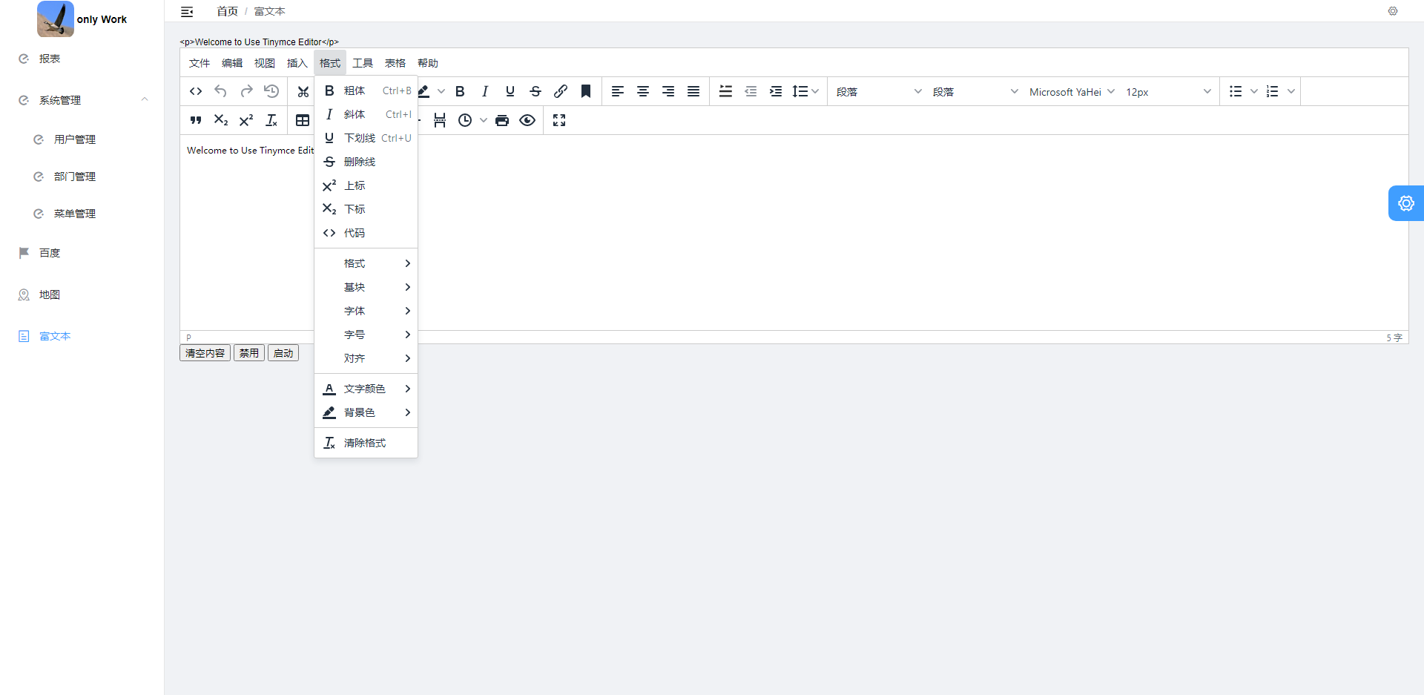Viewport: 1424px width, 695px height.
Task: Open the 背景色 submenu
Action: click(x=366, y=412)
